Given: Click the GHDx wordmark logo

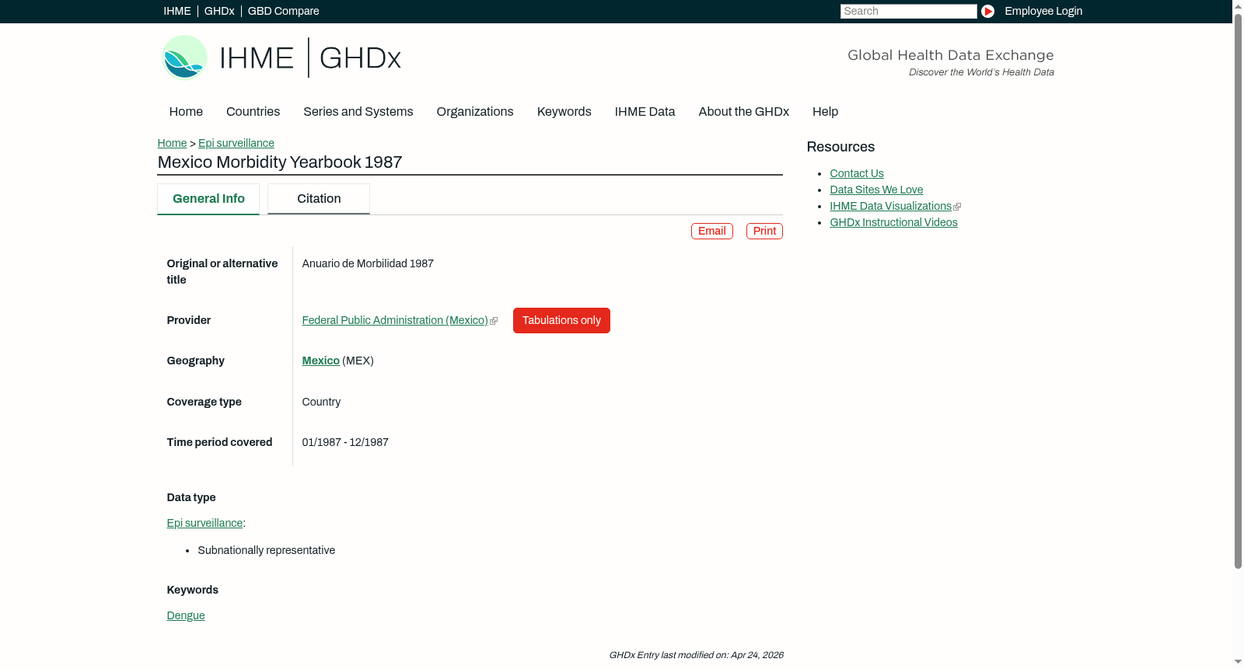Looking at the screenshot, I should click(360, 57).
